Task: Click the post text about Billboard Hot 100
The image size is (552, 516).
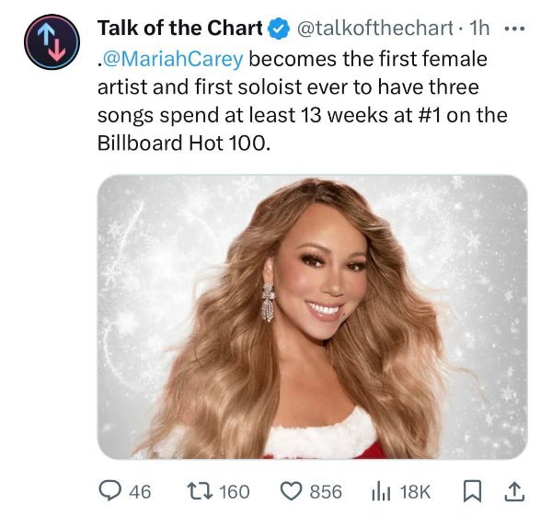Action: click(294, 102)
